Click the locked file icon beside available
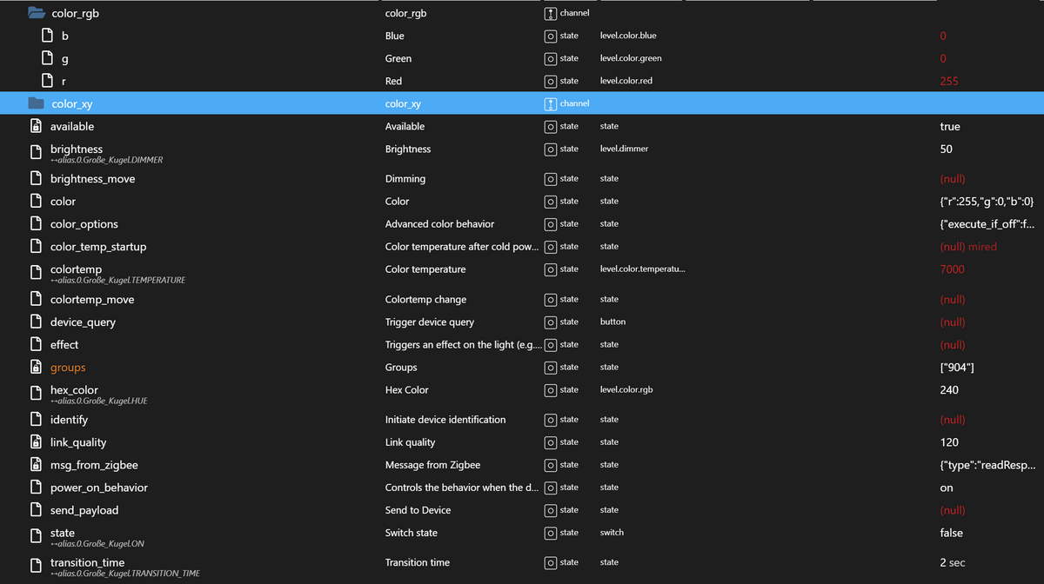1044x584 pixels. [x=35, y=126]
